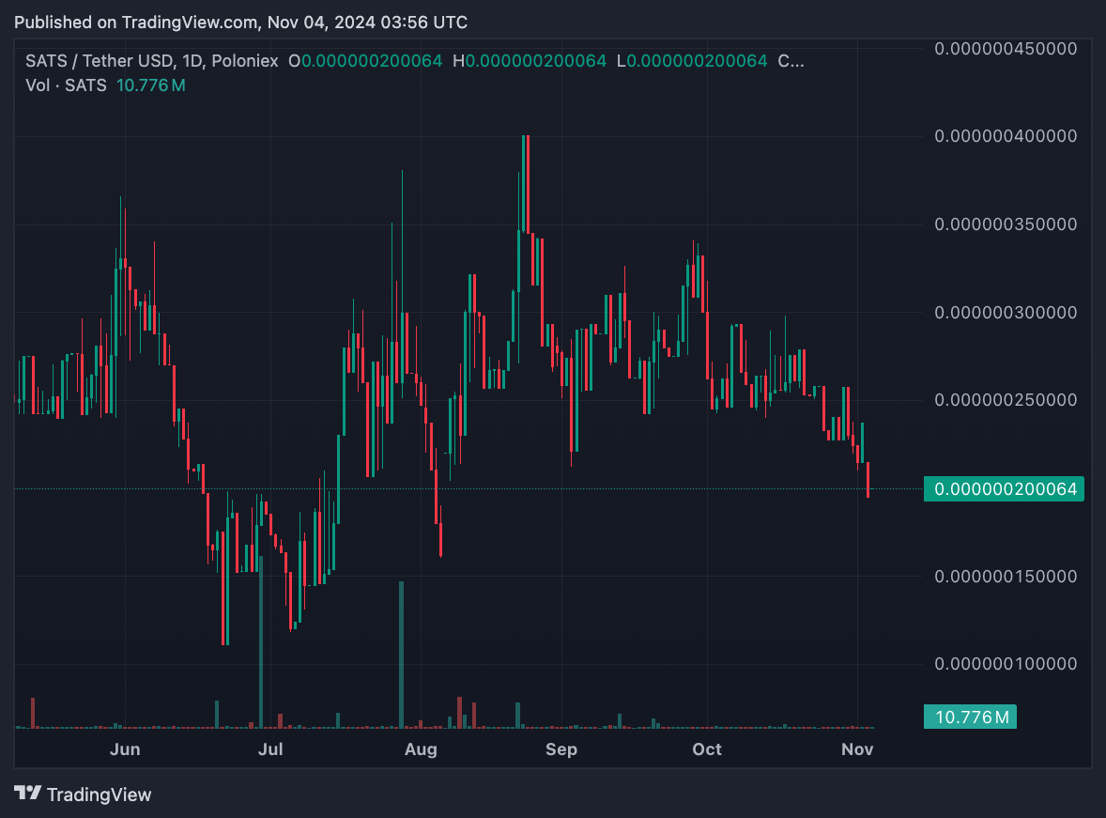Click the TradingView wordmark at the bottom
This screenshot has height=818, width=1106.
(x=99, y=795)
